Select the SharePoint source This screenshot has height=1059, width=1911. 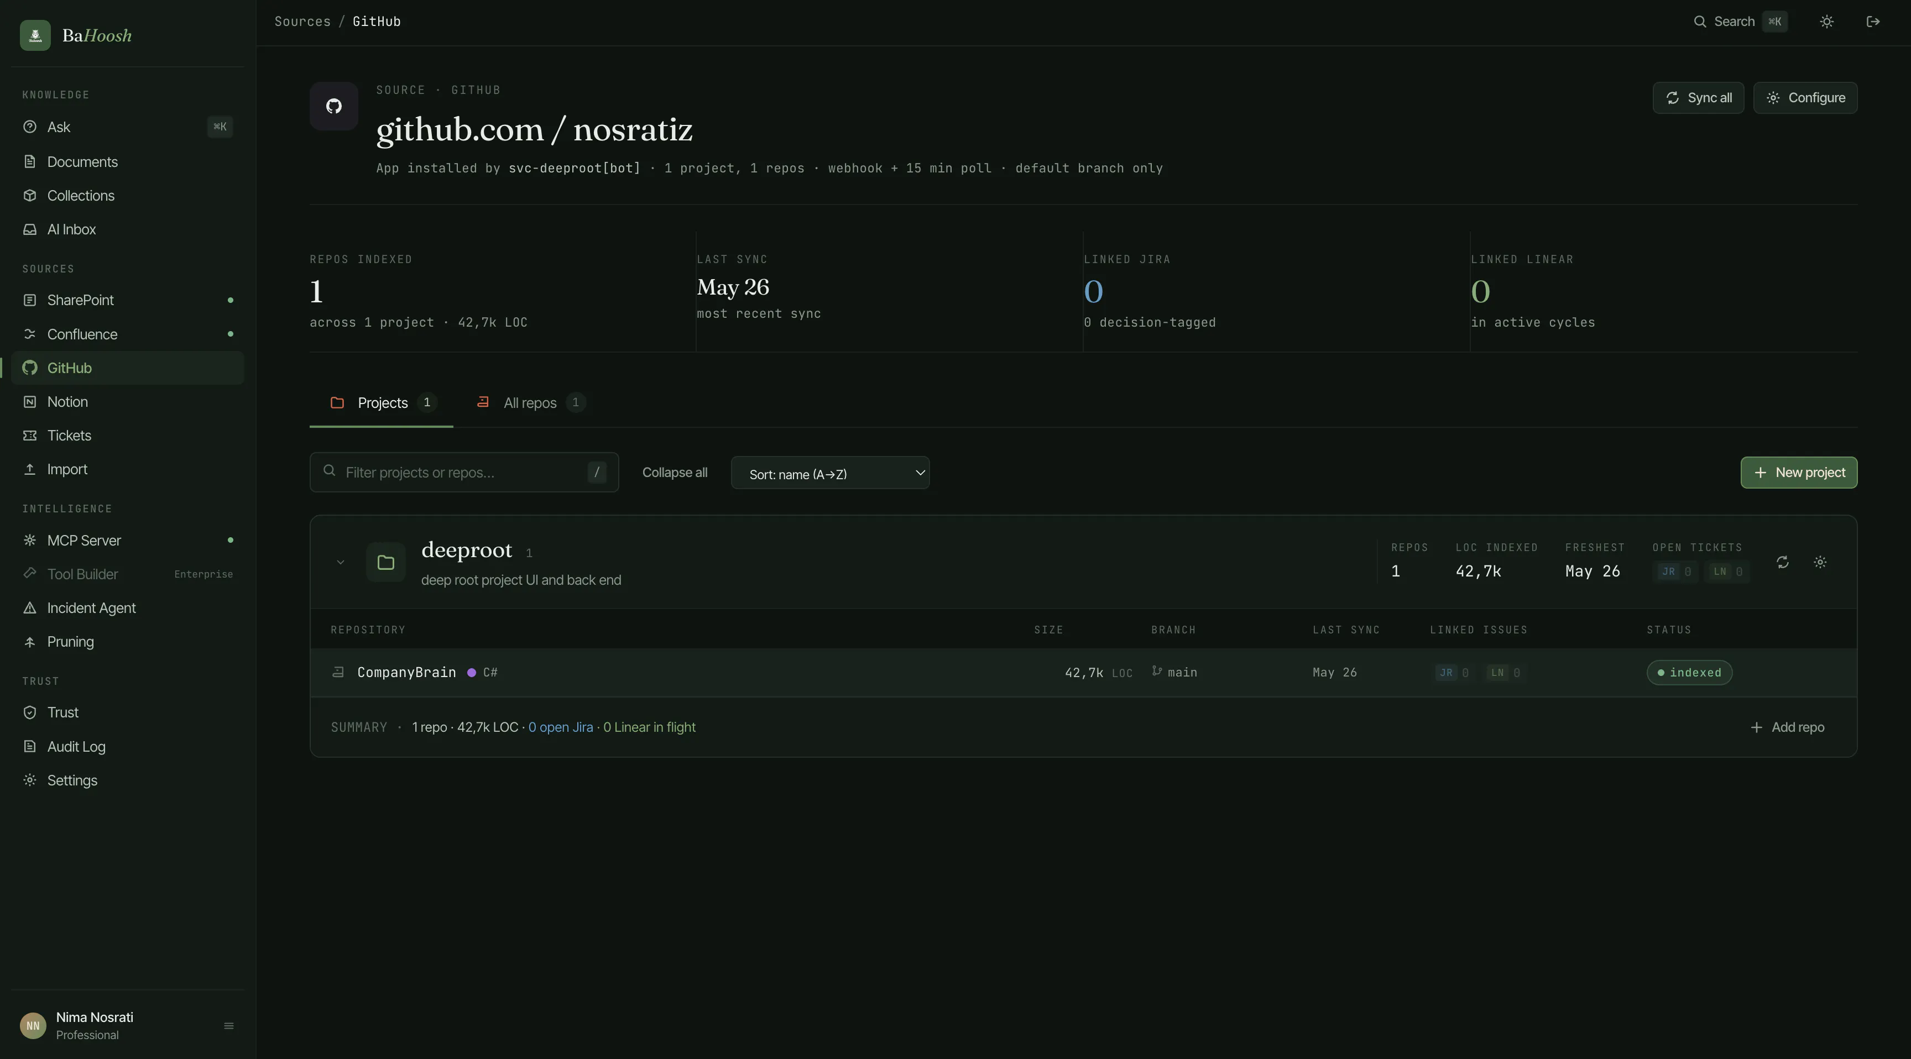pyautogui.click(x=128, y=300)
